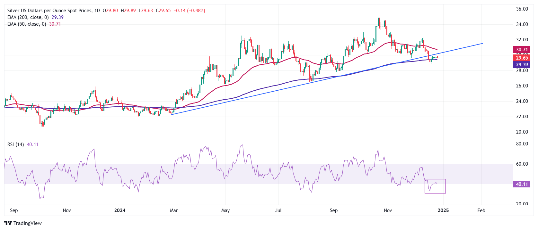Screen dimensions: 538x230
Task: Click the right end of the blue trendline
Action: pyautogui.click(x=482, y=43)
